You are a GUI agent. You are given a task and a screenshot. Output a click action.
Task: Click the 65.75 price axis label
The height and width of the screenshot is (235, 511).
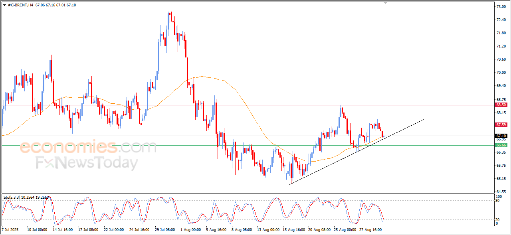point(501,166)
